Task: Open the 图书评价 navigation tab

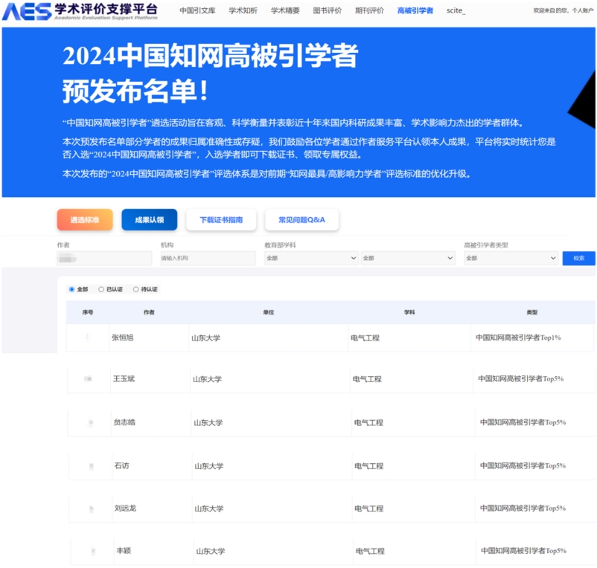Action: pos(328,11)
